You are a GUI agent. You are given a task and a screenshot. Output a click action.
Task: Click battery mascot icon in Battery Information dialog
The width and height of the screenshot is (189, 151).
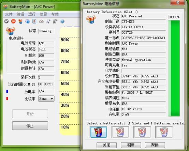[91, 19]
